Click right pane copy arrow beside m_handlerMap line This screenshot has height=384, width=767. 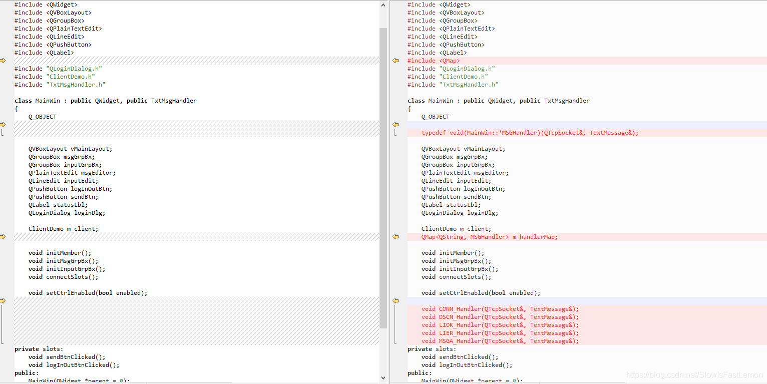point(396,237)
